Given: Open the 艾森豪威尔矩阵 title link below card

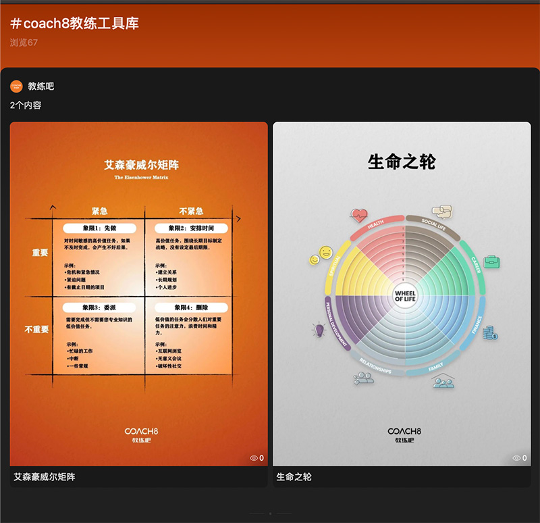Looking at the screenshot, I should pyautogui.click(x=45, y=477).
